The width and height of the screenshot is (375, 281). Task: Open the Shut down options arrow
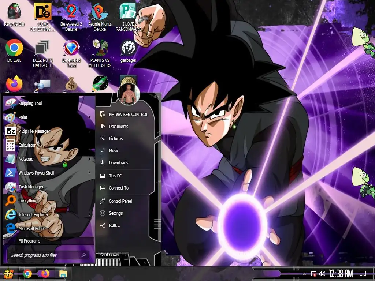point(126,255)
